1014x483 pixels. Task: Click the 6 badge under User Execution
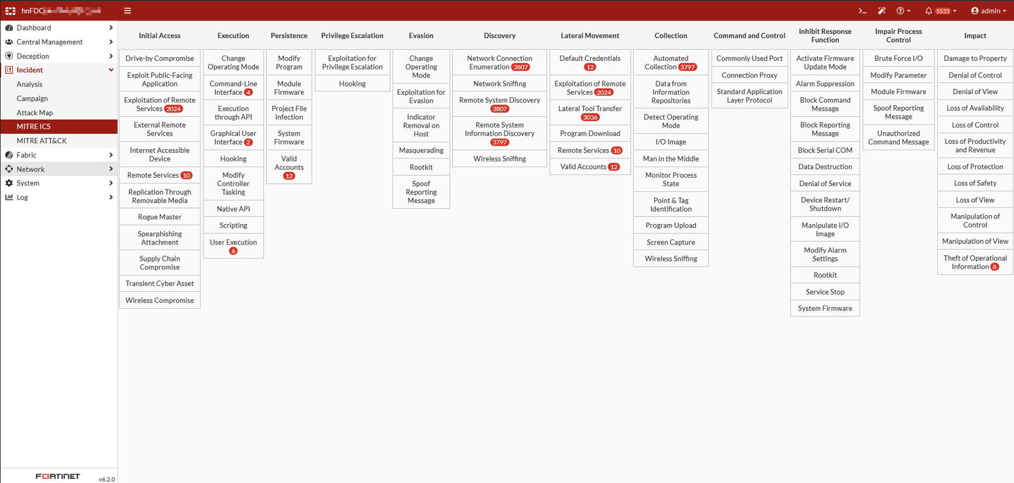233,251
